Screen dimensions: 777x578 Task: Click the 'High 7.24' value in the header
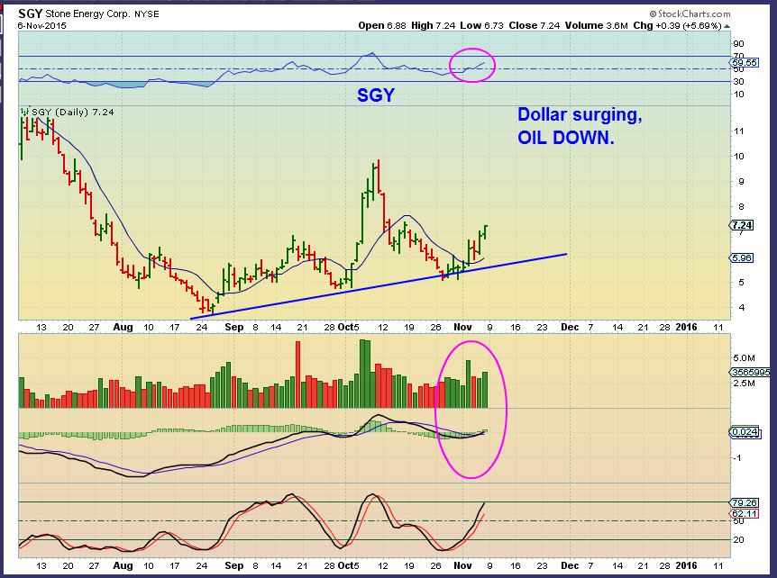(433, 26)
